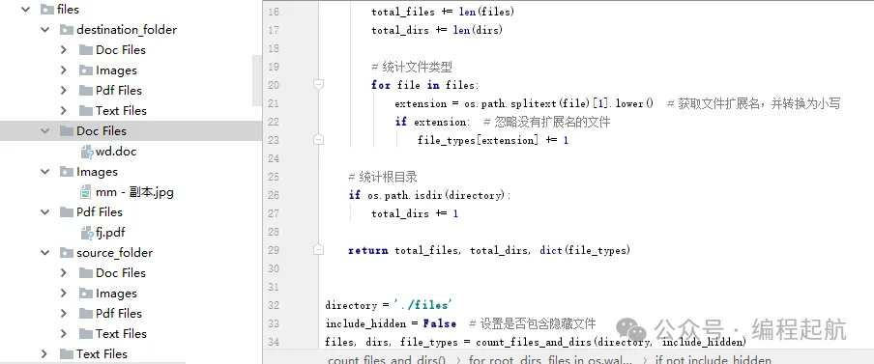Viewport: 874px width, 364px height.
Task: Click the 'for root, dirs, files' breadcrumb
Action: [551, 359]
